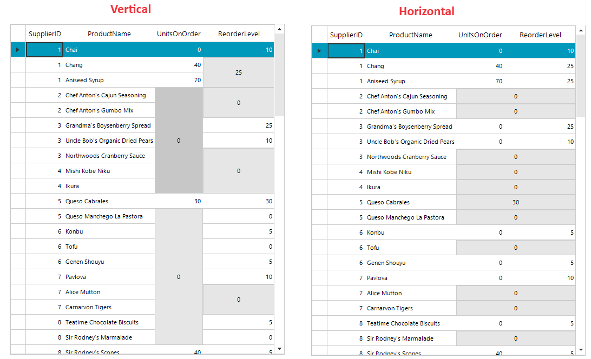Click scroll-up arrow in Vertical grid

pyautogui.click(x=279, y=29)
